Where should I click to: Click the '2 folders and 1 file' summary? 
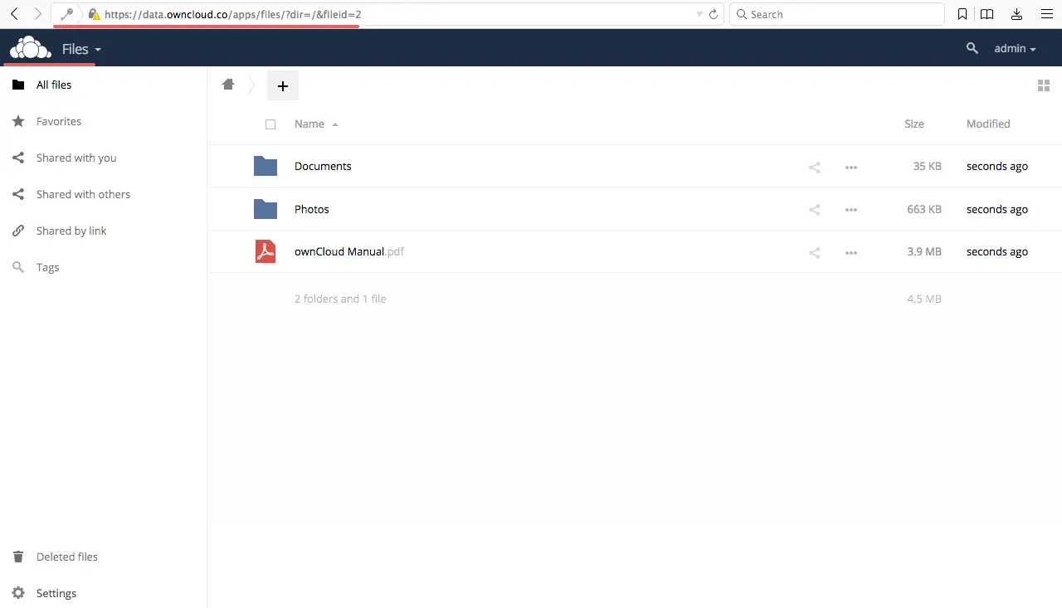click(340, 299)
